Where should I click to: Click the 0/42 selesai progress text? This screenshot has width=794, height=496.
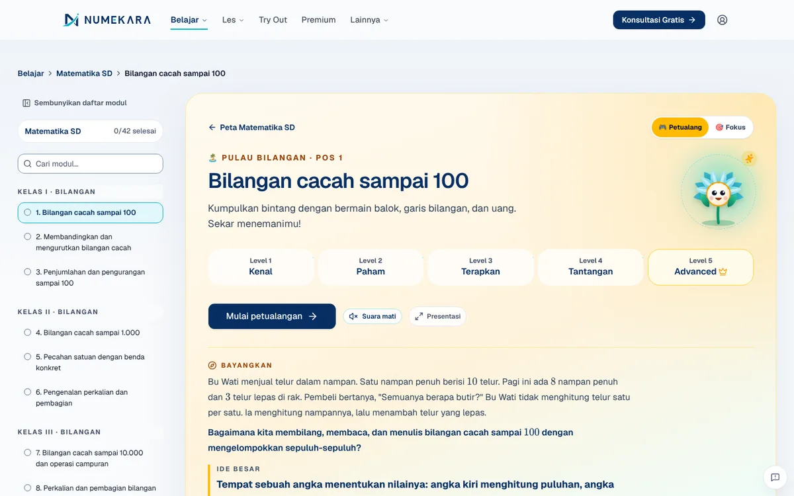tap(135, 132)
